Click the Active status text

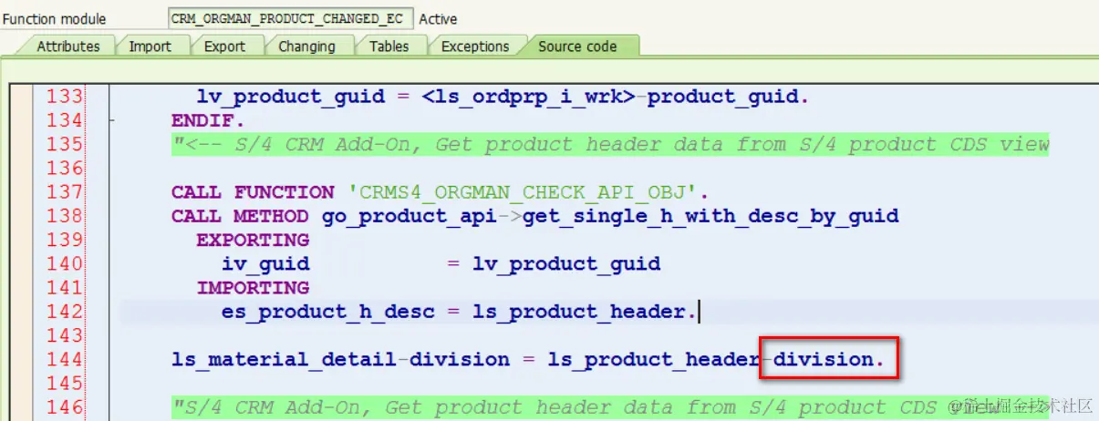pyautogui.click(x=439, y=18)
